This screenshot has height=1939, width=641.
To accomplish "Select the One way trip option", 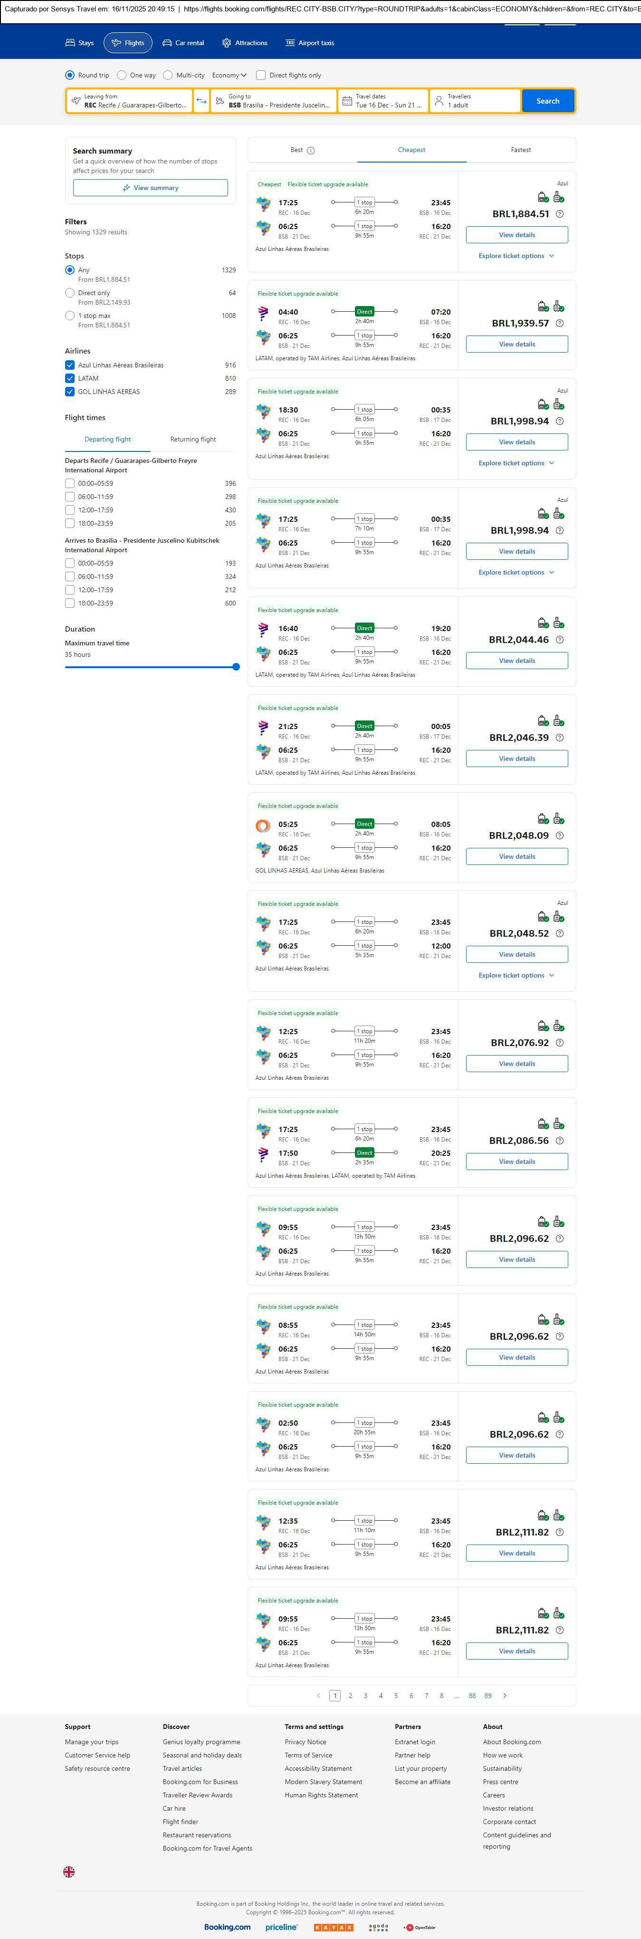I will click(x=122, y=75).
